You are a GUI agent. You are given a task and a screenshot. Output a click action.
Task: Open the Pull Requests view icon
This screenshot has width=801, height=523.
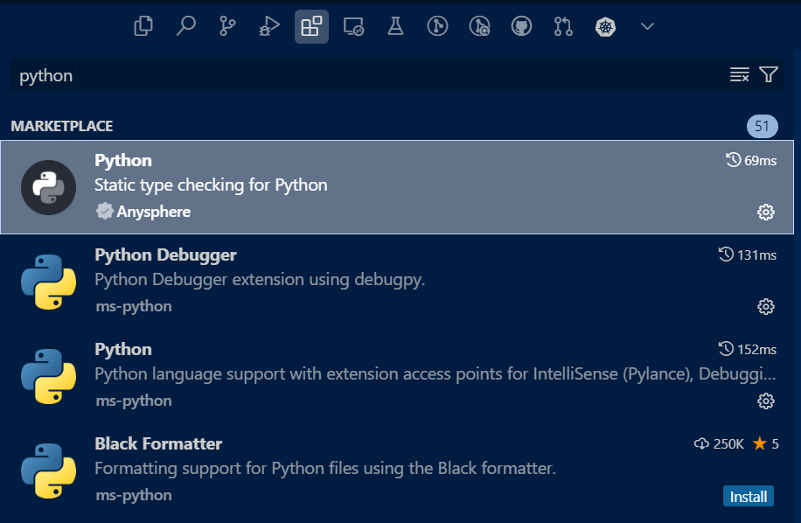coord(563,26)
